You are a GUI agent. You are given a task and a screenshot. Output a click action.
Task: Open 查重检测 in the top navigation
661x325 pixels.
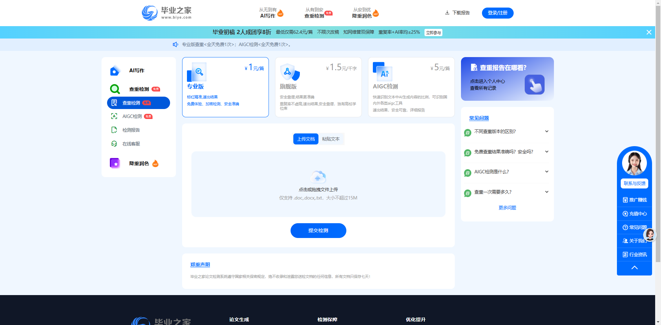[318, 13]
